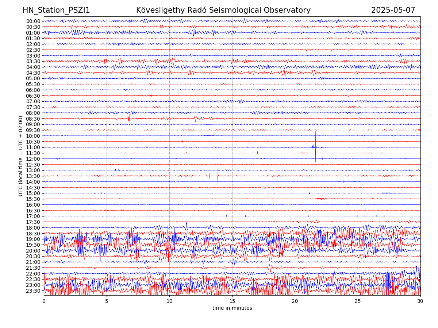Click the large blue spike on the 11:00 trace
Screen dimensions: 438x328
click(315, 147)
